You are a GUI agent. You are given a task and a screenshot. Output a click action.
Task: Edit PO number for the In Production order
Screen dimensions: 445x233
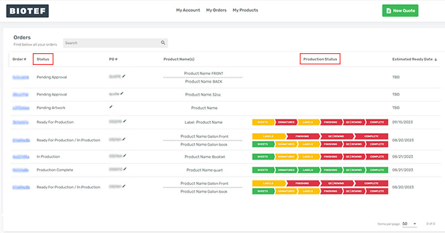(126, 156)
